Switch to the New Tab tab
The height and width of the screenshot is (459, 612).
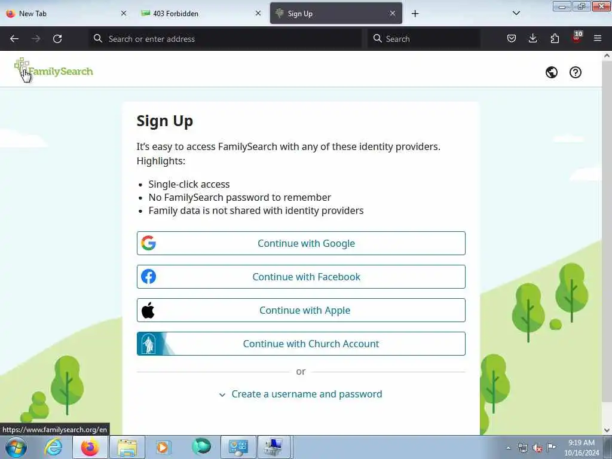pyautogui.click(x=67, y=14)
